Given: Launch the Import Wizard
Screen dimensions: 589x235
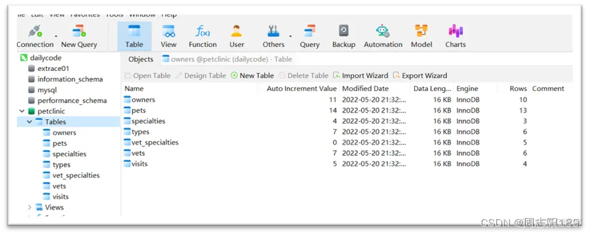Looking at the screenshot, I should click(361, 76).
